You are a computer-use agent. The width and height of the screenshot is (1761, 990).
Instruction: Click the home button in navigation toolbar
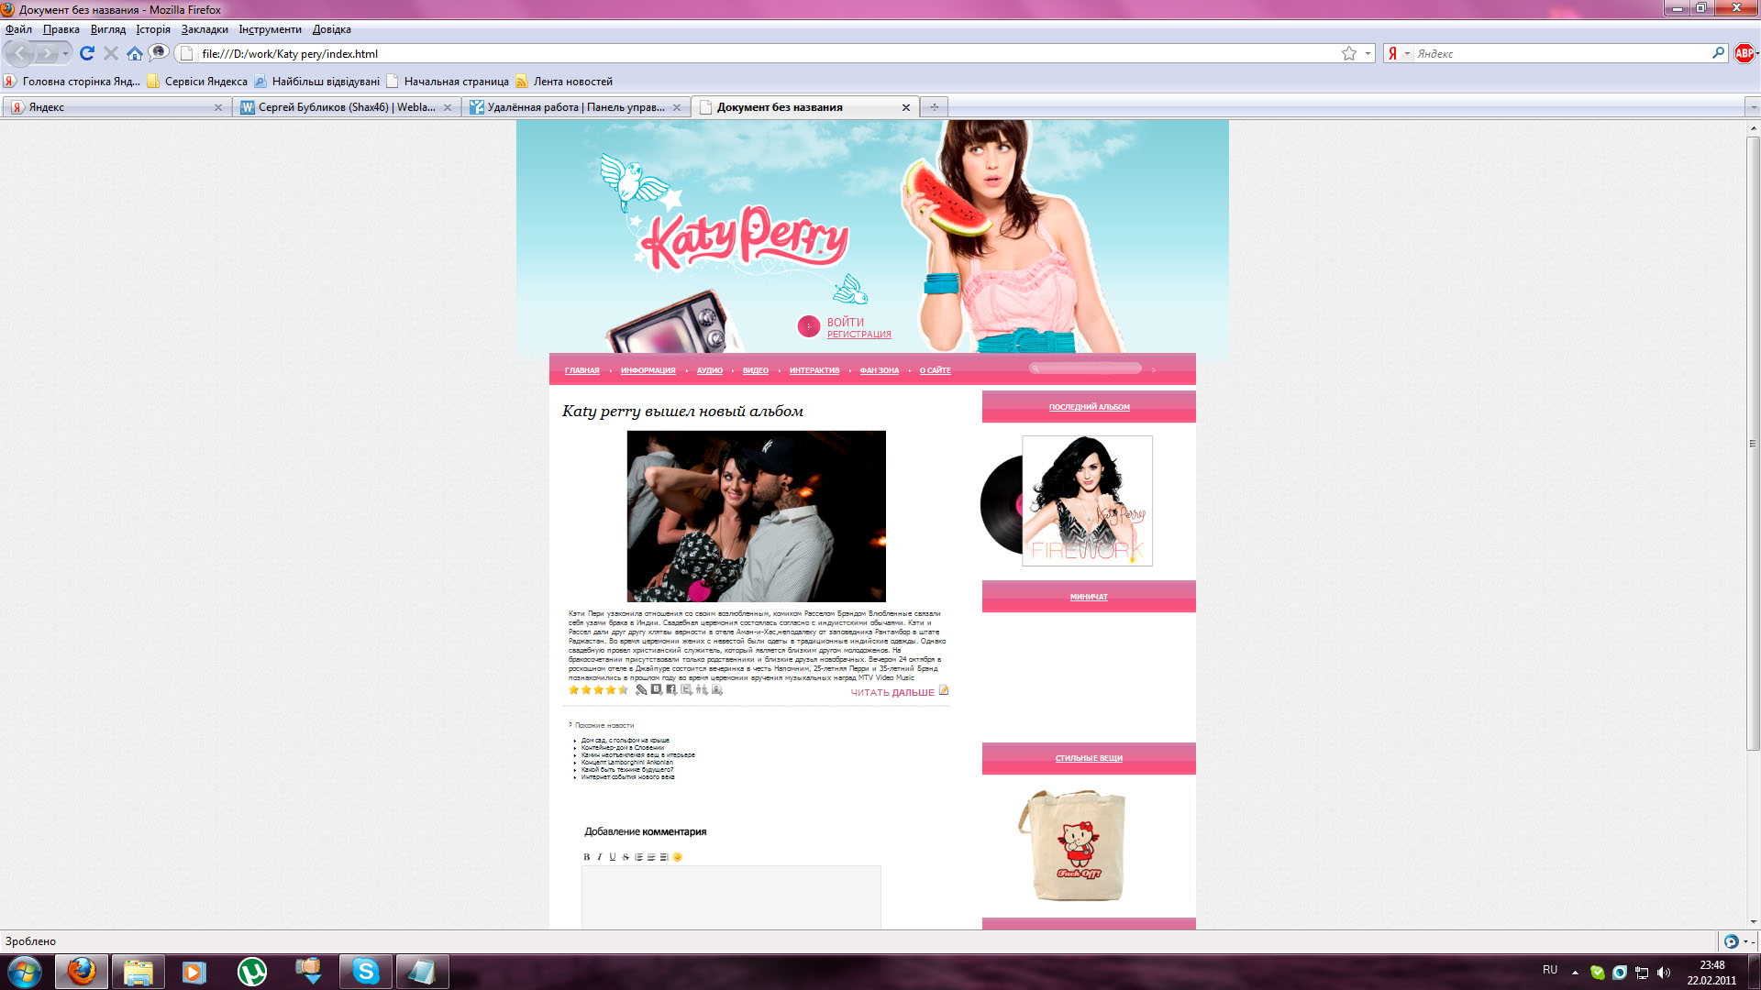tap(135, 54)
